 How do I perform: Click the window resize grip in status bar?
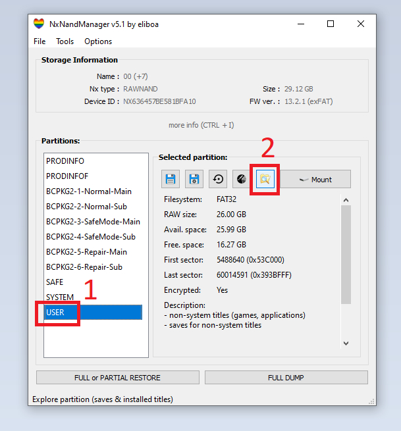tap(371, 401)
